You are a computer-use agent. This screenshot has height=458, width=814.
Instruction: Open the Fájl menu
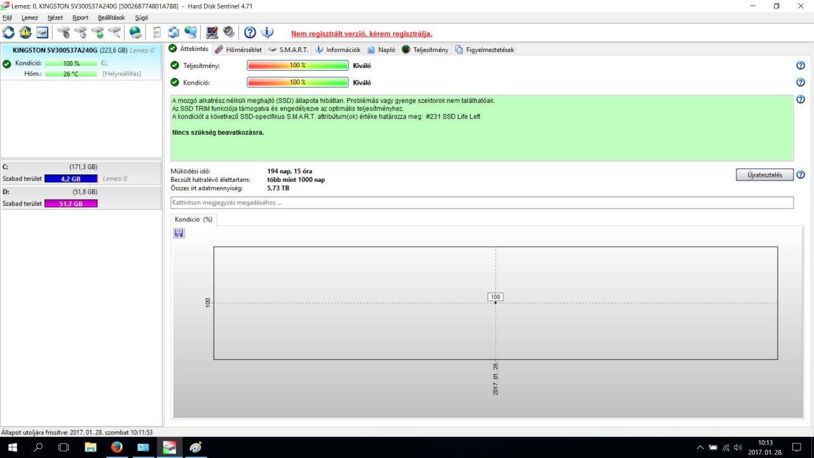[8, 18]
